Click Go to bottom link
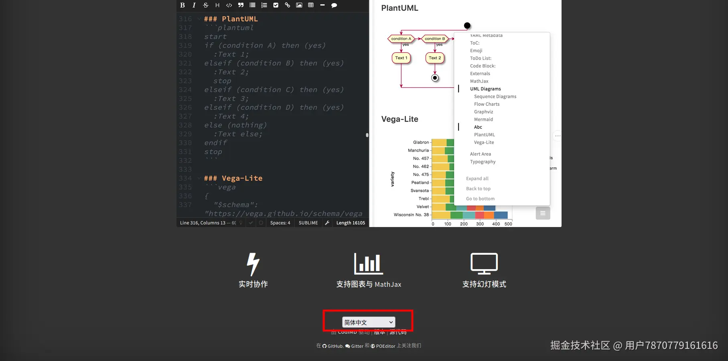 pyautogui.click(x=481, y=199)
